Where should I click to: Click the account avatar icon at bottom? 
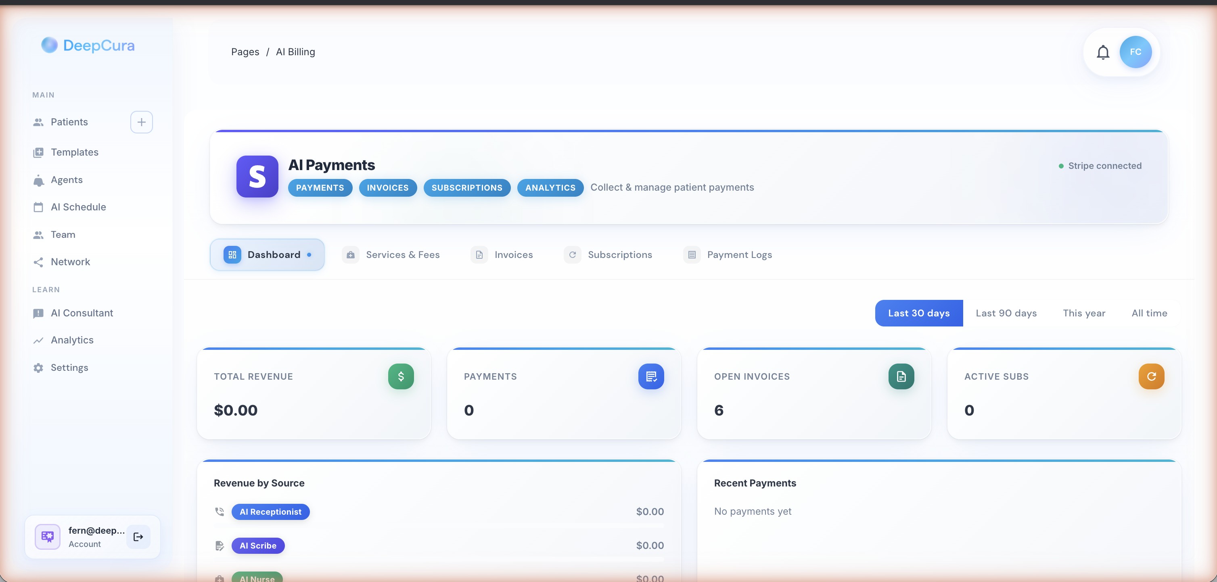pos(48,537)
